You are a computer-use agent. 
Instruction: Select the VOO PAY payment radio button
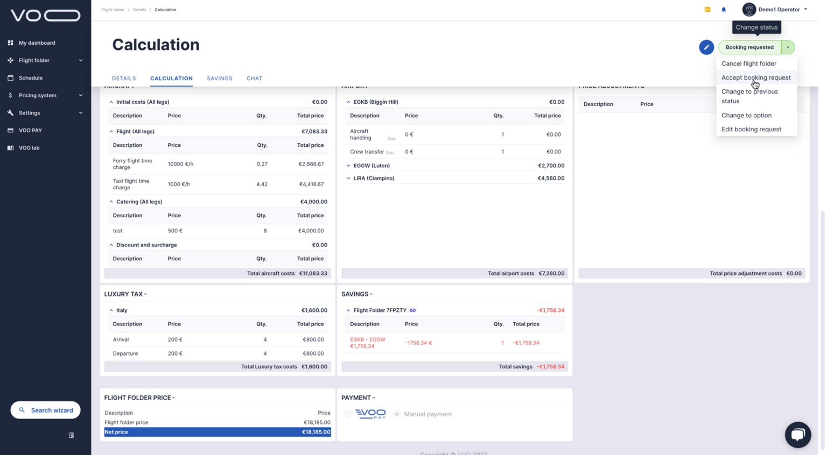pos(347,414)
